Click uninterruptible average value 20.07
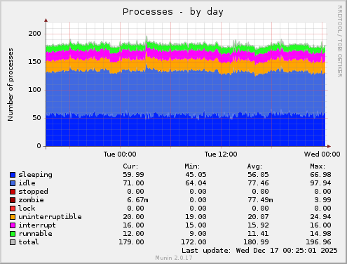The height and width of the screenshot is (264, 347). click(x=258, y=217)
